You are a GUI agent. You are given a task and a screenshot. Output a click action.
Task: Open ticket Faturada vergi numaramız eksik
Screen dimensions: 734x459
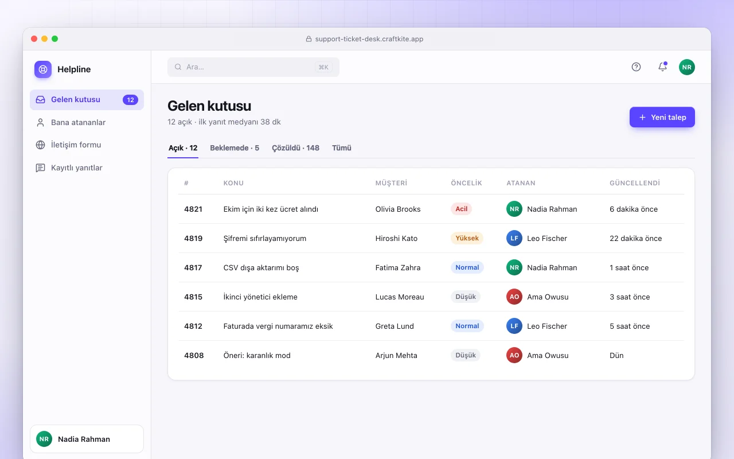point(278,326)
